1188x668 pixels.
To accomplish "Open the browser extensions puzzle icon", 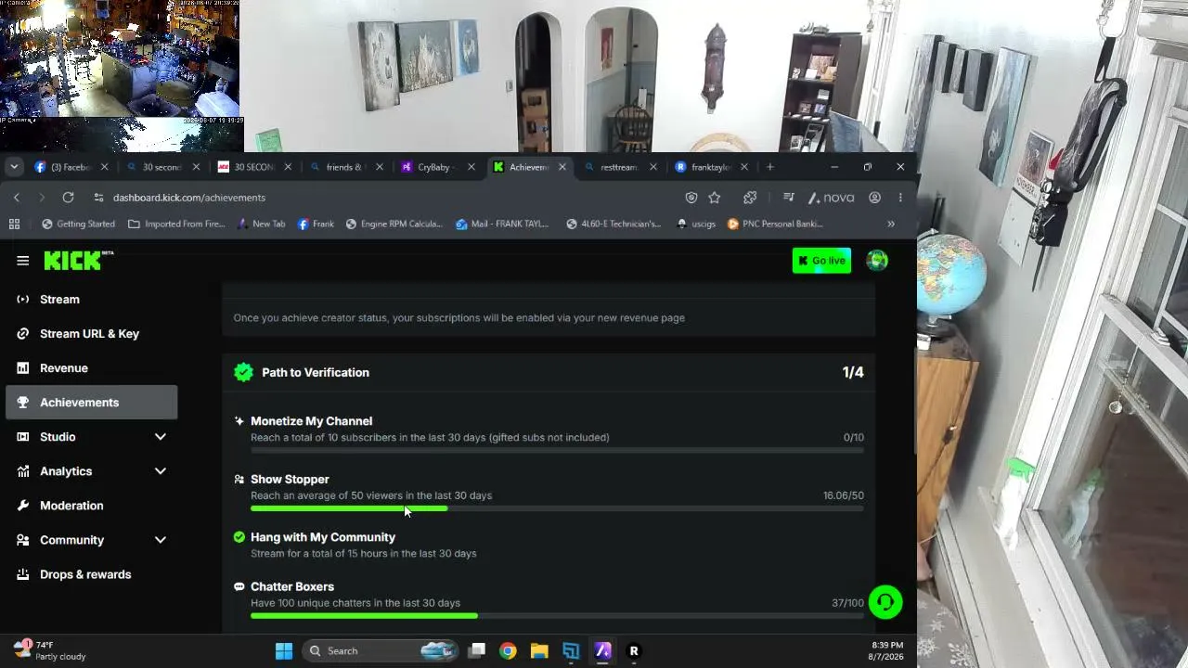I will pyautogui.click(x=750, y=198).
